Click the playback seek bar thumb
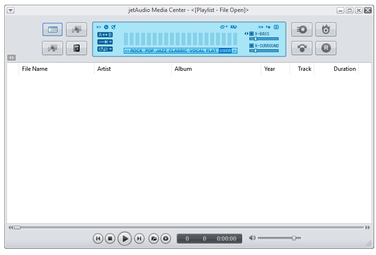Screen dimensions: 376x255 pos(17,228)
